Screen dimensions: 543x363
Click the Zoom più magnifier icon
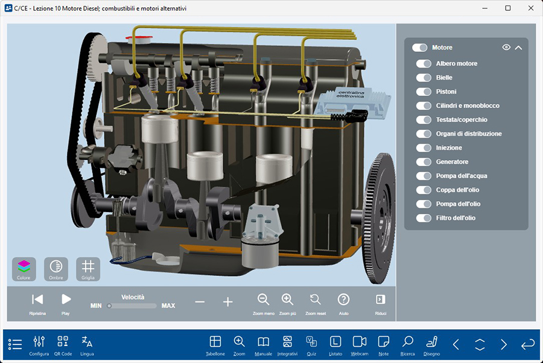(x=287, y=300)
